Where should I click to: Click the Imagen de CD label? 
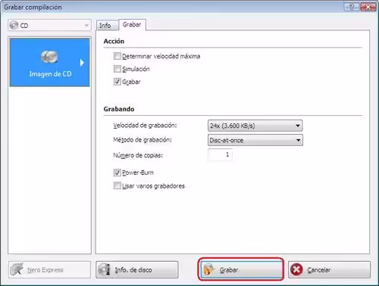pos(50,74)
